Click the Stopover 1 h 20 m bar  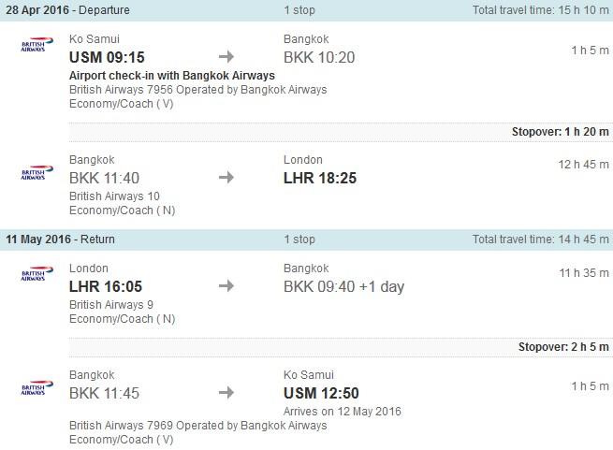[x=340, y=132]
